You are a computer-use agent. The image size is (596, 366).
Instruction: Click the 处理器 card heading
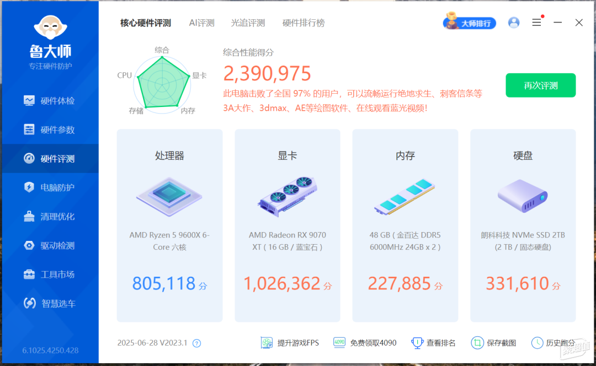point(169,155)
